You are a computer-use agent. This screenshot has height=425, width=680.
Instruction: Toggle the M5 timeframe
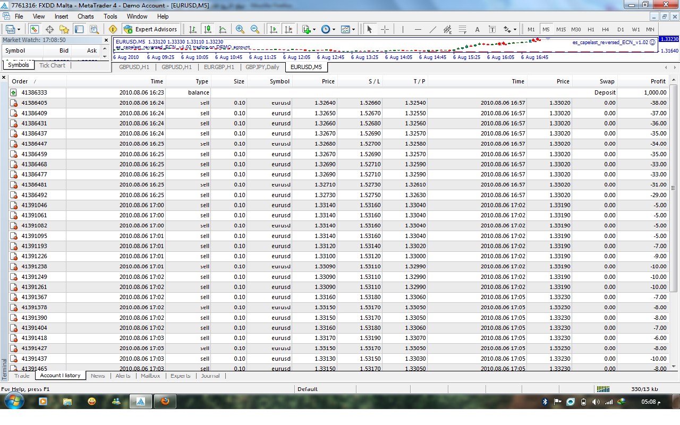(x=546, y=29)
